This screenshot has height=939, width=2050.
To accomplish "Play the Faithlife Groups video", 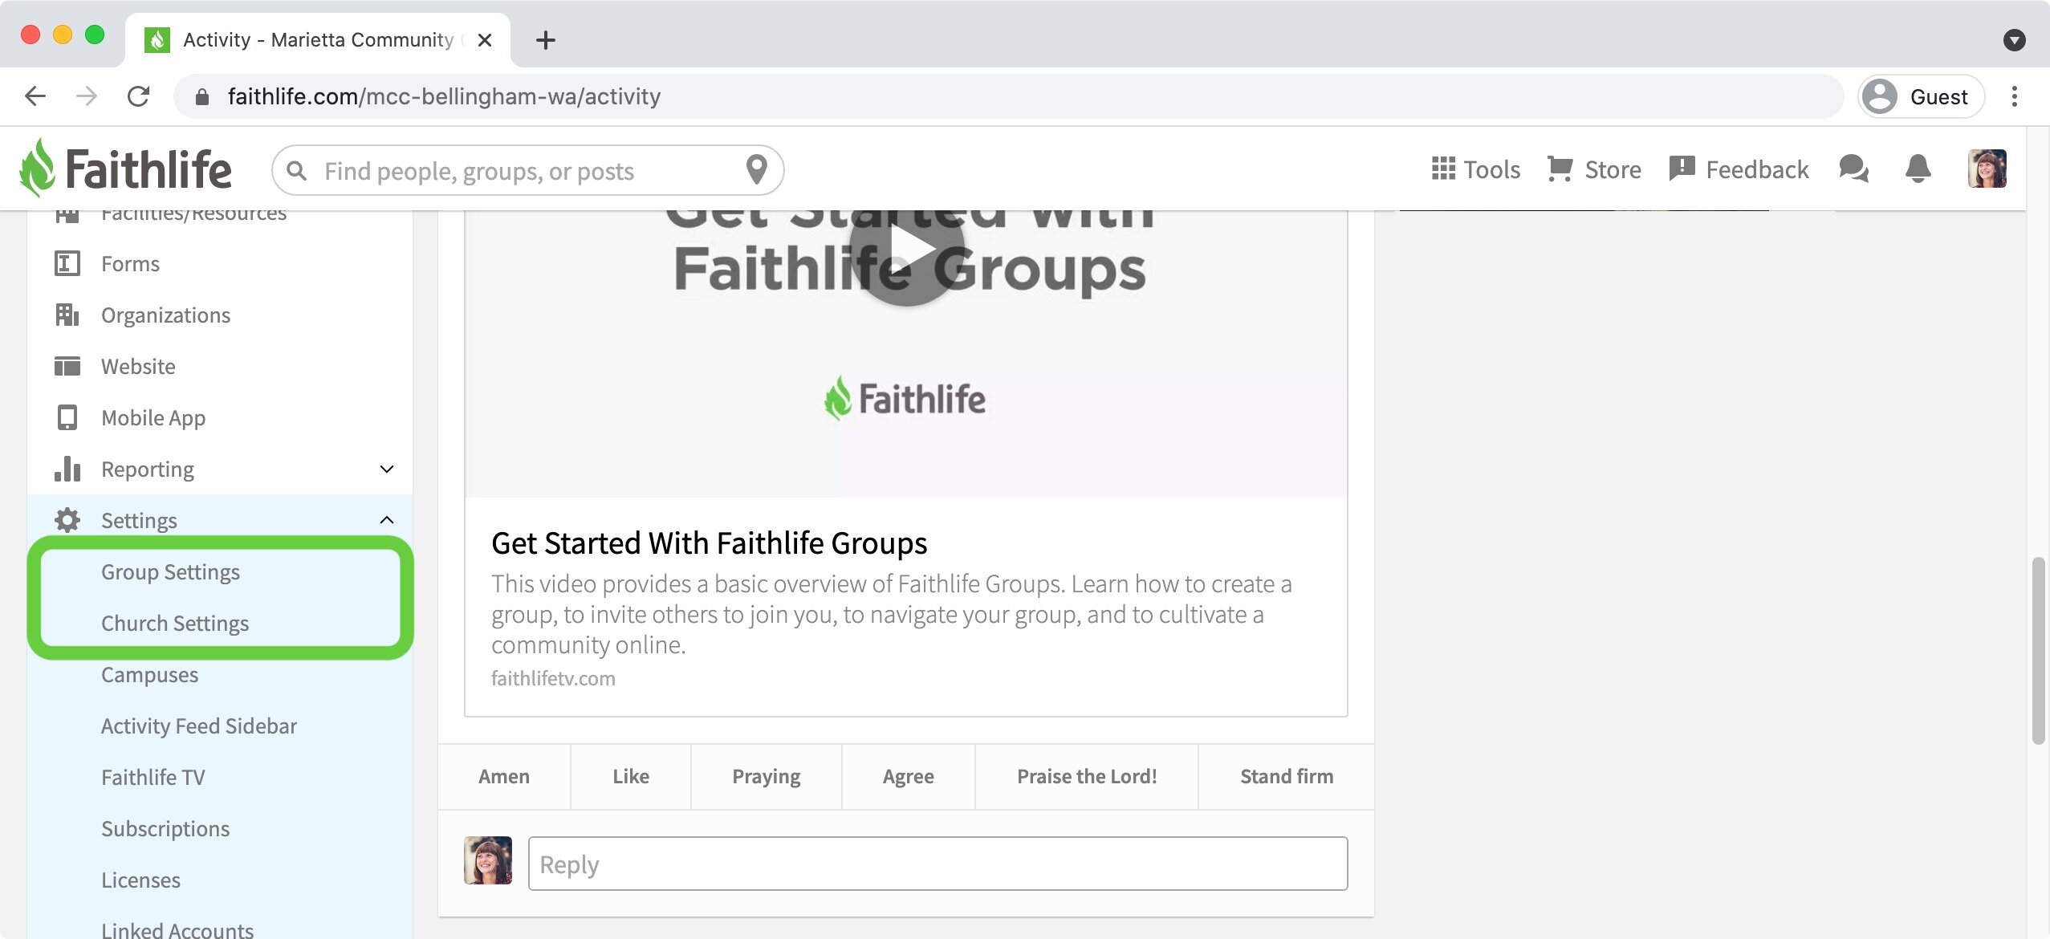I will pos(907,249).
